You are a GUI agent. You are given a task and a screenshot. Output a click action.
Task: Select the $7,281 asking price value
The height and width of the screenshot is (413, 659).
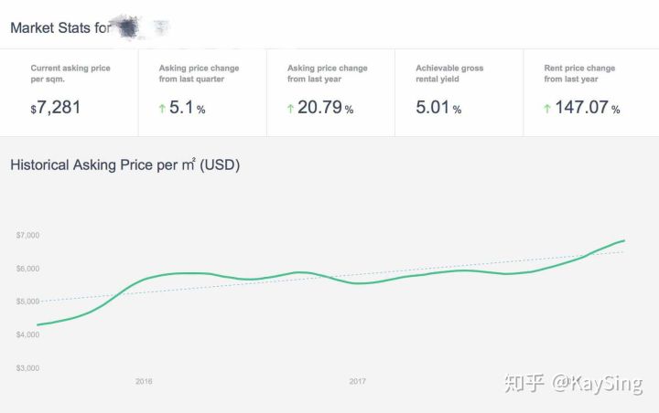pos(56,108)
